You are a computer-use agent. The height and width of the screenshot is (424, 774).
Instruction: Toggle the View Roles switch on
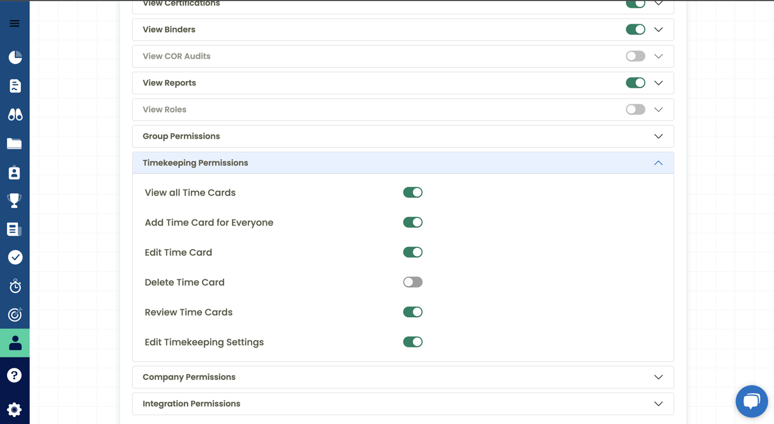click(635, 109)
